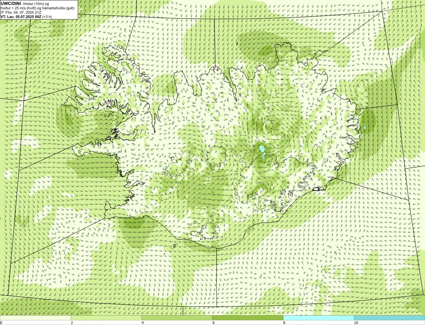Click the pale yellow 0–2 m/s legend segment

pos(36,318)
